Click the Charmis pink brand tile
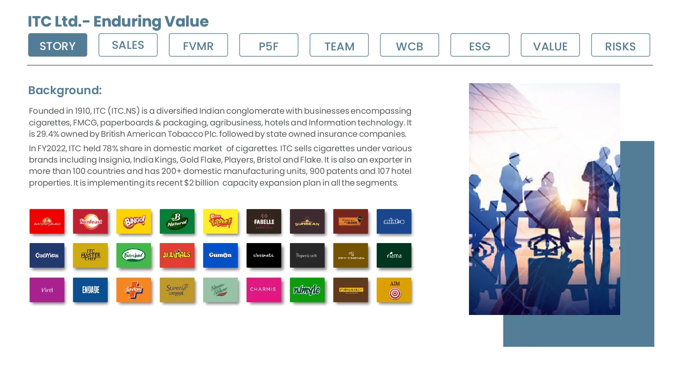Viewport: 680px width, 381px height. point(264,290)
